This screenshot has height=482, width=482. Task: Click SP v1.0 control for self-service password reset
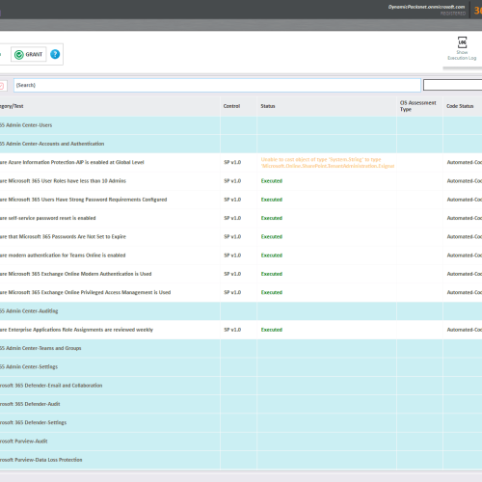click(x=232, y=218)
